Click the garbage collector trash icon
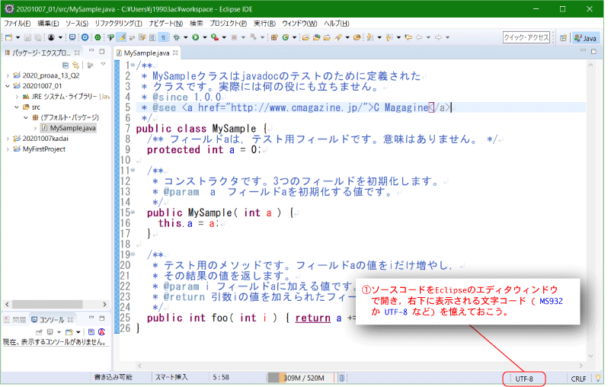611x387 pixels. [341, 378]
